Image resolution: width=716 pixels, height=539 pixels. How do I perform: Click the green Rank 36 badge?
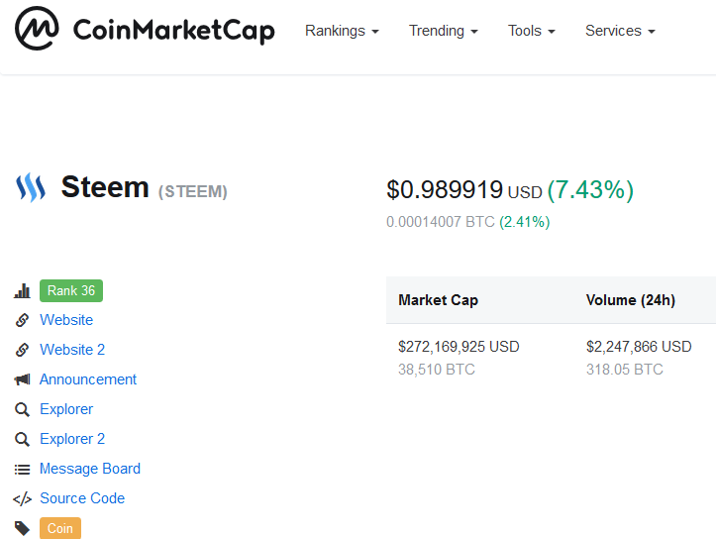pyautogui.click(x=71, y=291)
